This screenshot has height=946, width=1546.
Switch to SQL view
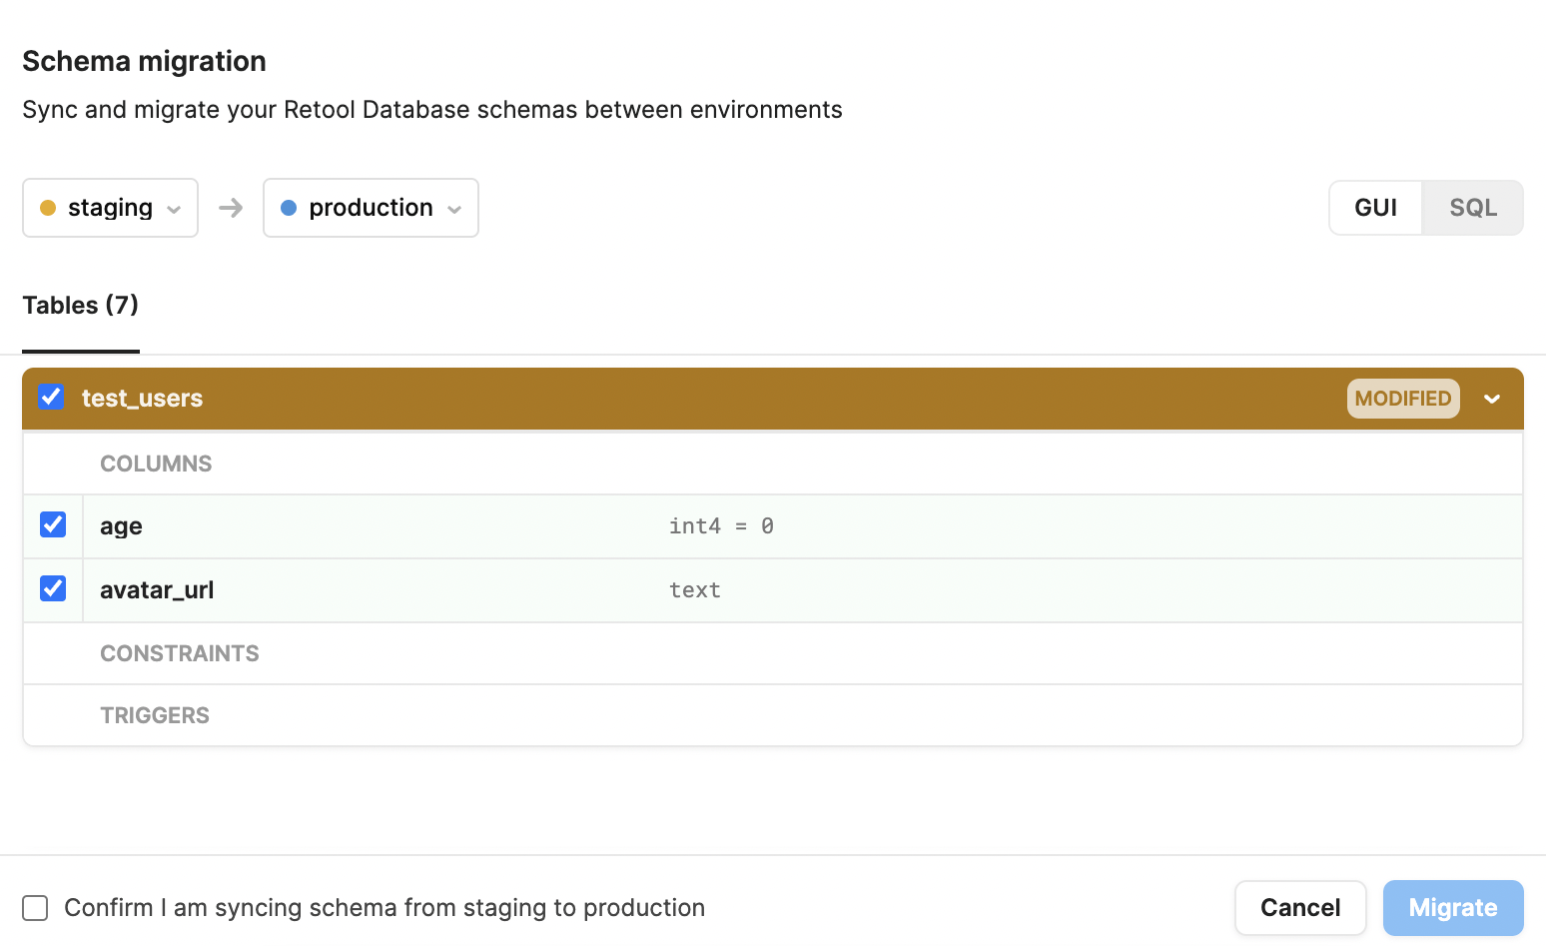click(1473, 208)
